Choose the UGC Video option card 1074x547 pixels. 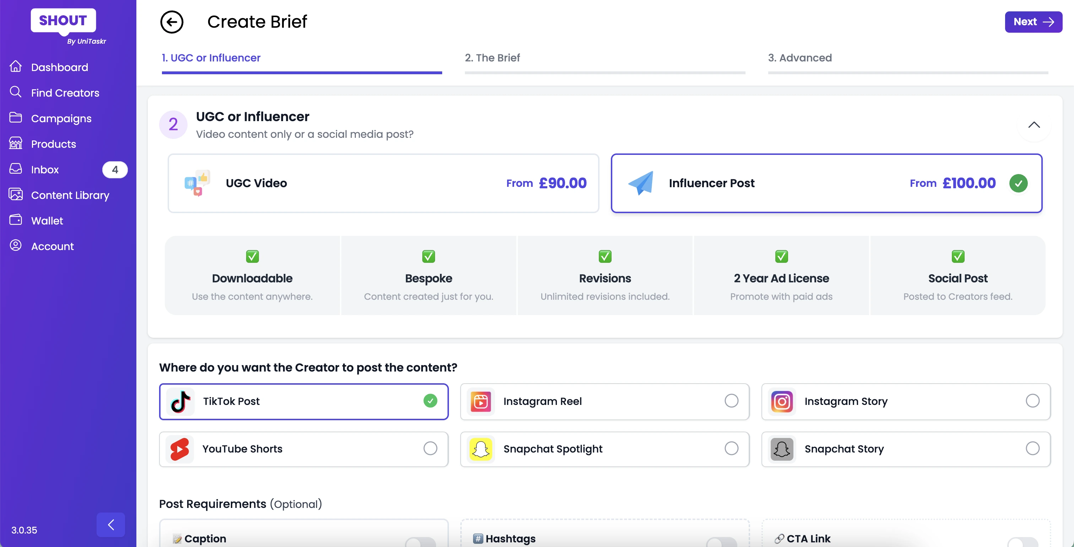[383, 183]
